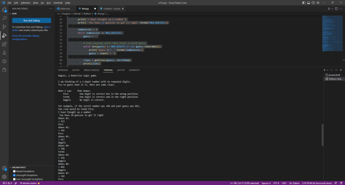Click the 'open a folder' link
Screen dimensions: 345x185
[x=47, y=27]
